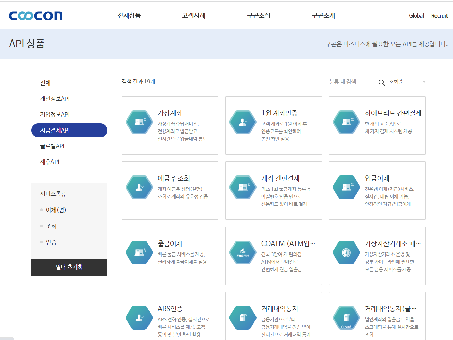Open the 예금주 조회 product title
The width and height of the screenshot is (453, 340).
[x=174, y=178]
